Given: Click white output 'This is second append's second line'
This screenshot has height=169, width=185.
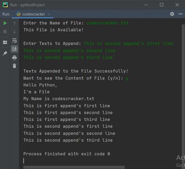Looking at the screenshot, I should pos(69,133).
